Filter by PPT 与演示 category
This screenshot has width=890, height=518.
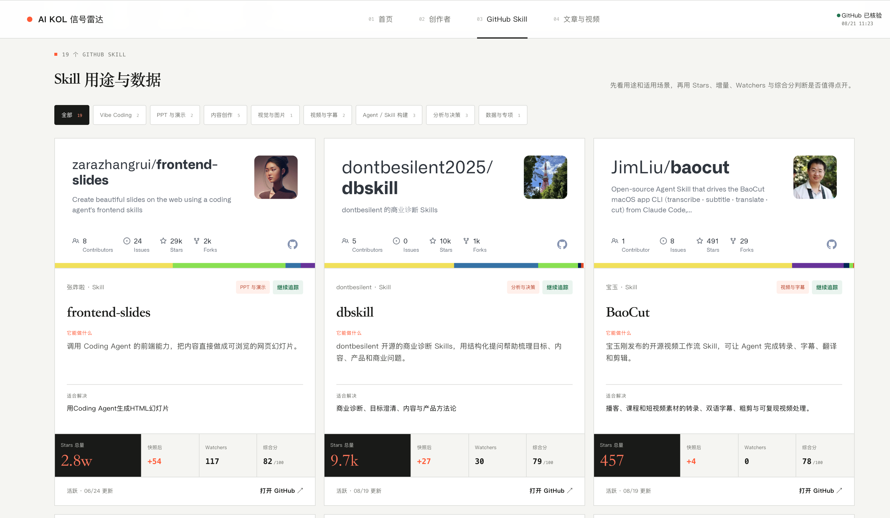pyautogui.click(x=175, y=115)
